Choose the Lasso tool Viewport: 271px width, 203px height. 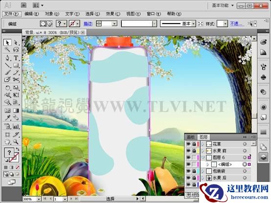(x=16, y=49)
